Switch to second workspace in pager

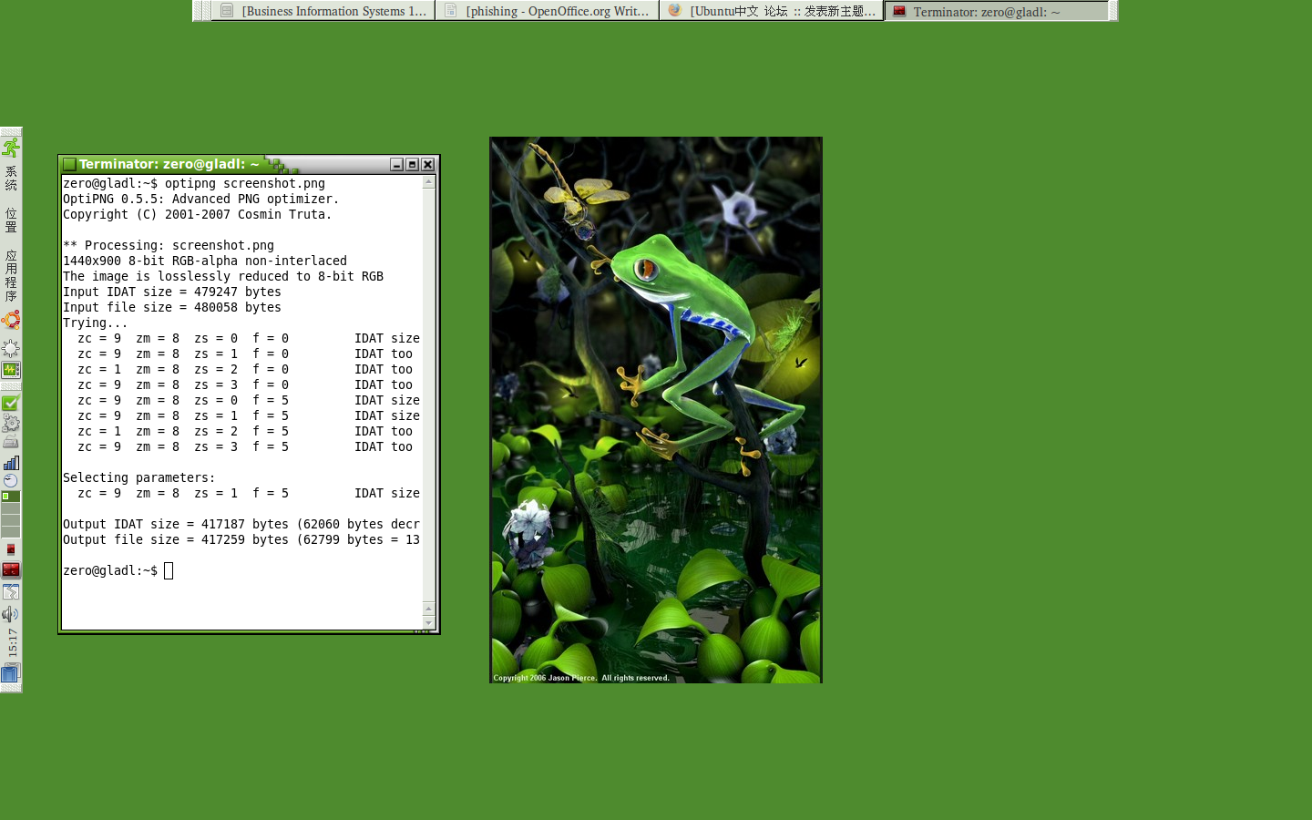click(11, 508)
